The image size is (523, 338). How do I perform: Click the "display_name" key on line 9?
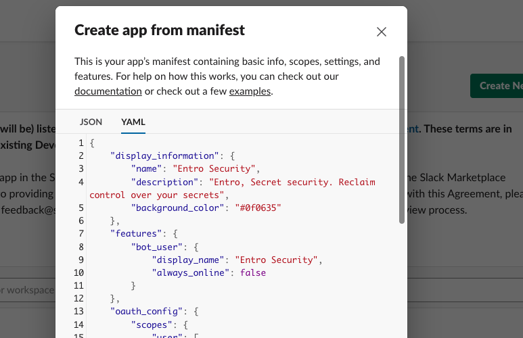coord(188,260)
